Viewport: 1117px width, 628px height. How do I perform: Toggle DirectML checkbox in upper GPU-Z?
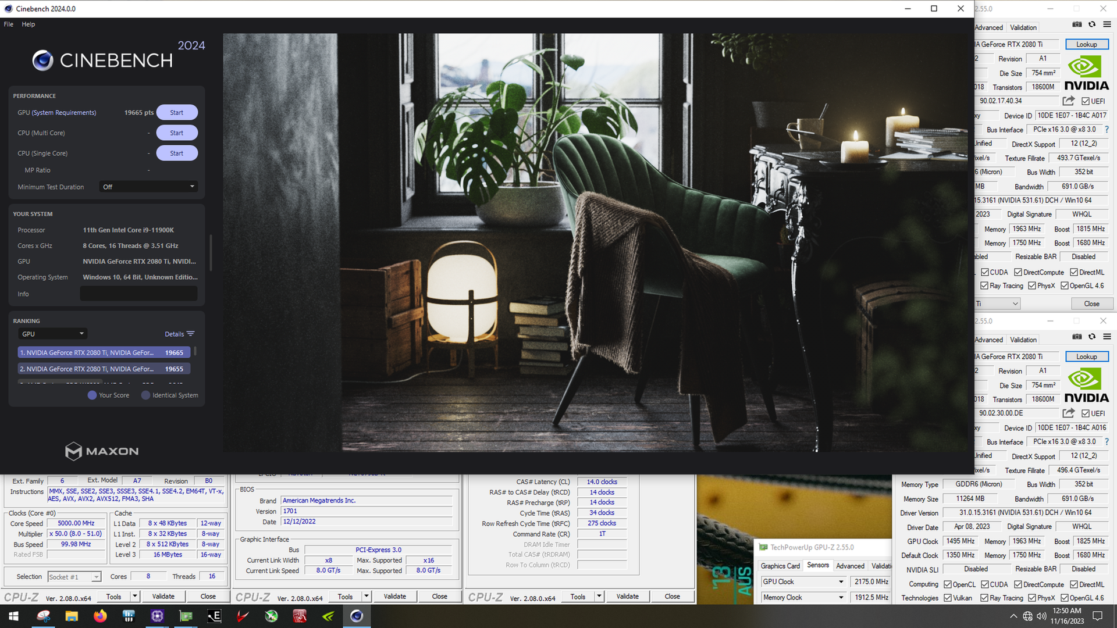click(x=1074, y=272)
